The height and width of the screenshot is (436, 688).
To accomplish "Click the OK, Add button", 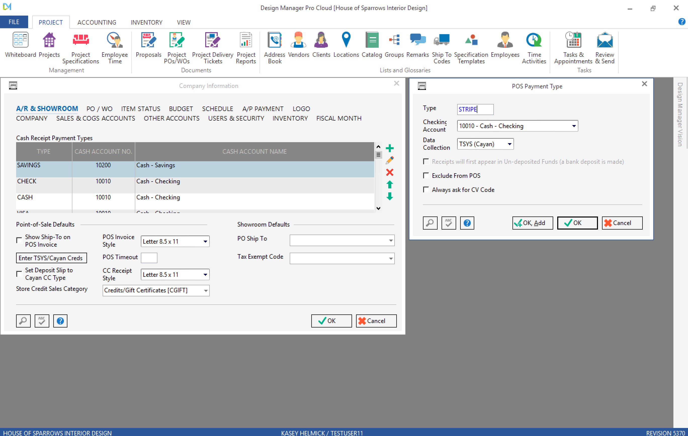I will pos(532,223).
